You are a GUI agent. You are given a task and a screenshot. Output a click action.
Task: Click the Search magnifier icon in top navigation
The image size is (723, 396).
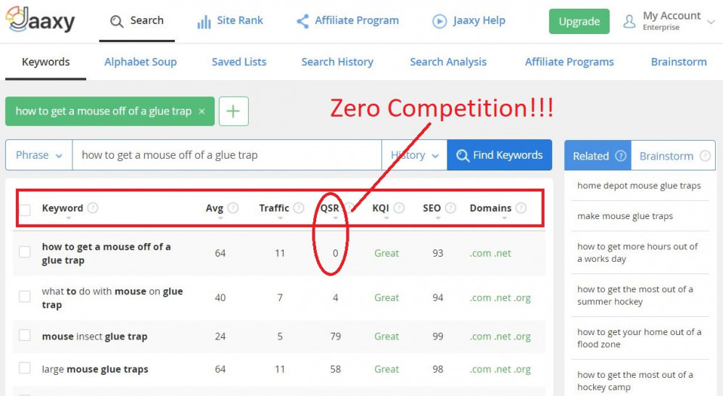tap(117, 21)
